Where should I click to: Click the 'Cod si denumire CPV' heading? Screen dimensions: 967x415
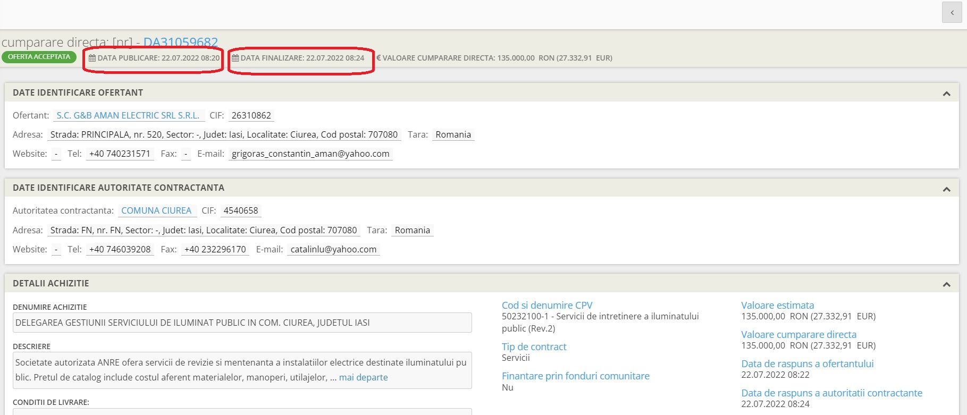coord(547,305)
